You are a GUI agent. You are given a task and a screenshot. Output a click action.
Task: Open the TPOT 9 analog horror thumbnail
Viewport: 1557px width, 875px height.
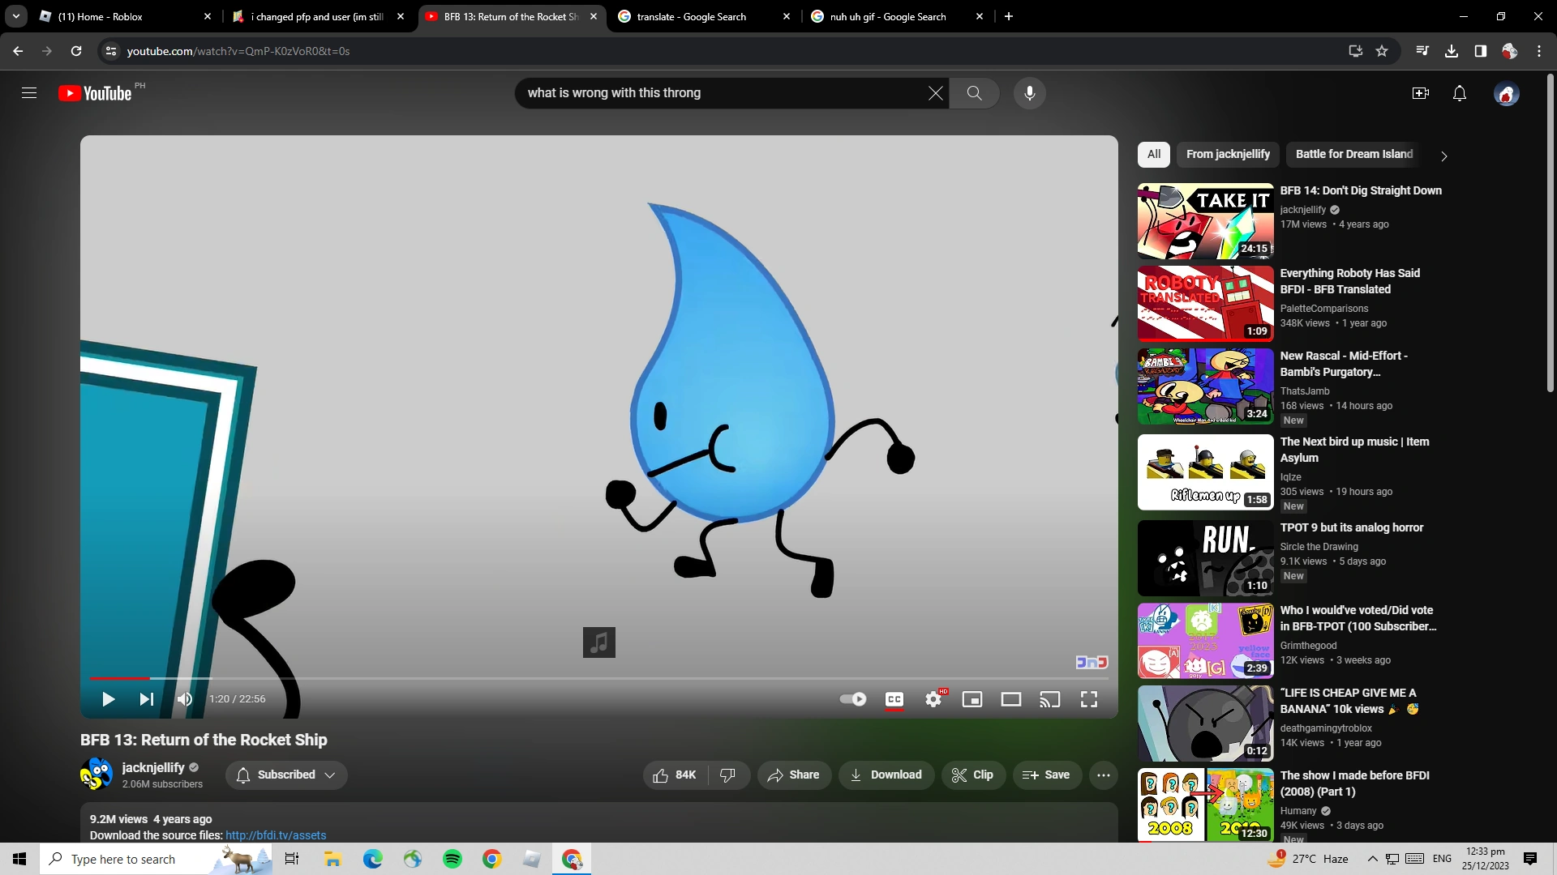coord(1205,558)
